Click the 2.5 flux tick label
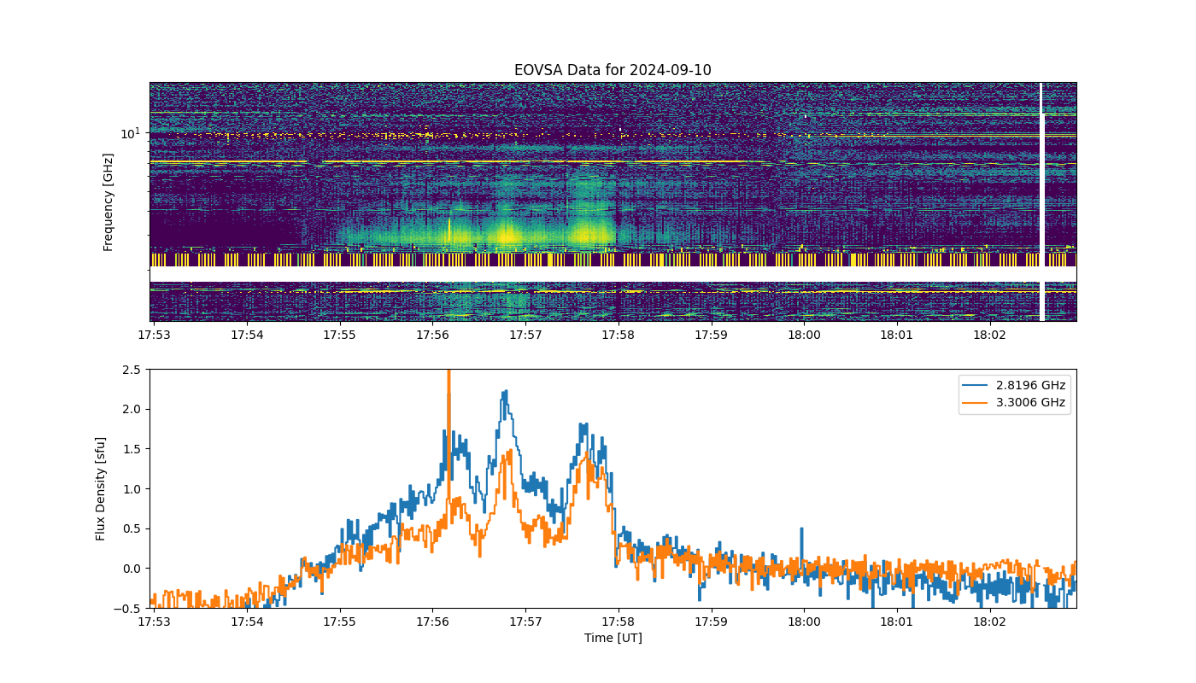Viewport: 1196px width, 683px height. point(132,370)
